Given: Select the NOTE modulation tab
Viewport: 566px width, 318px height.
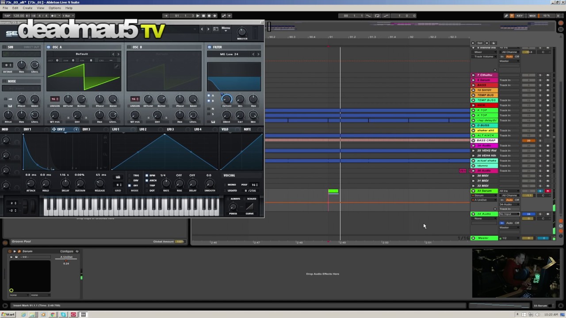Looking at the screenshot, I should click(x=247, y=129).
